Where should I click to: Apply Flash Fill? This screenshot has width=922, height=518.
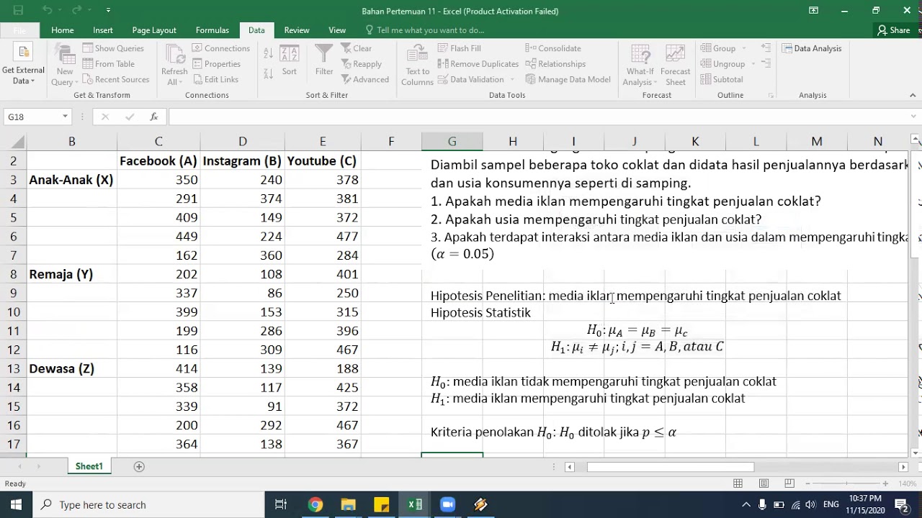[x=459, y=48]
